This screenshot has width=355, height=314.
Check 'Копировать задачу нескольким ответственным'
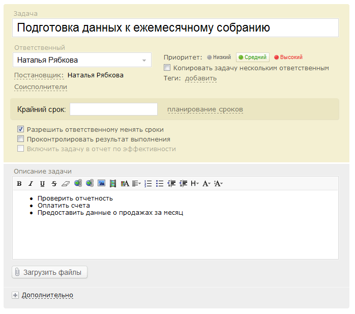[167, 68]
